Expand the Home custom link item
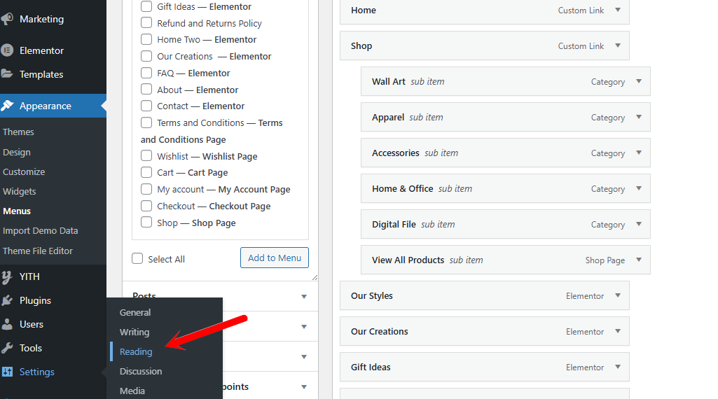The image size is (718, 399). tap(617, 10)
